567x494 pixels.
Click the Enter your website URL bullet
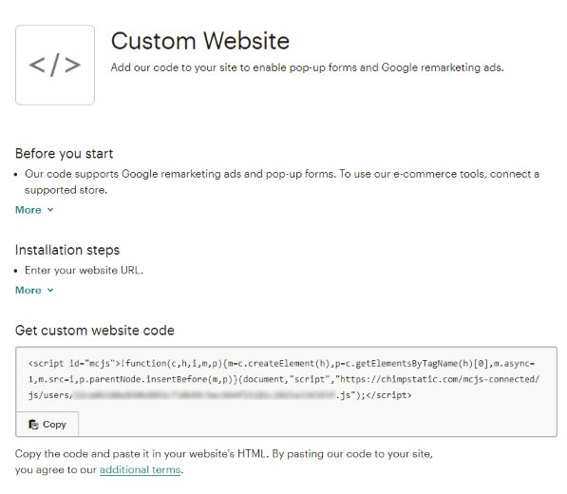pos(84,270)
